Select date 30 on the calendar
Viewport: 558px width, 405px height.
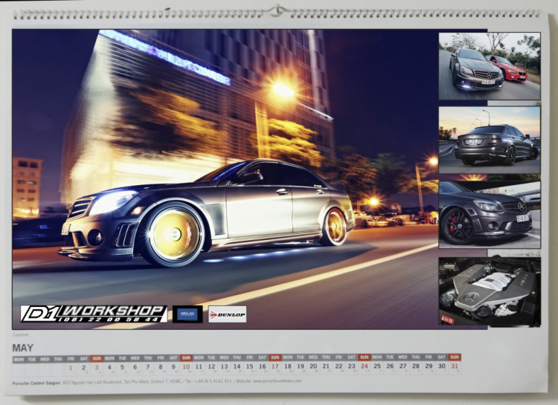[x=442, y=366]
